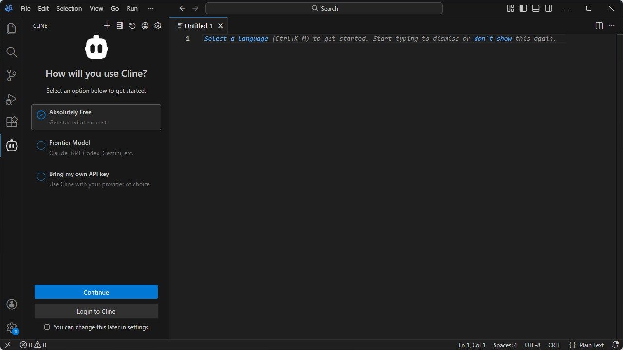Select the Cline robot icon in activity bar

coord(12,145)
